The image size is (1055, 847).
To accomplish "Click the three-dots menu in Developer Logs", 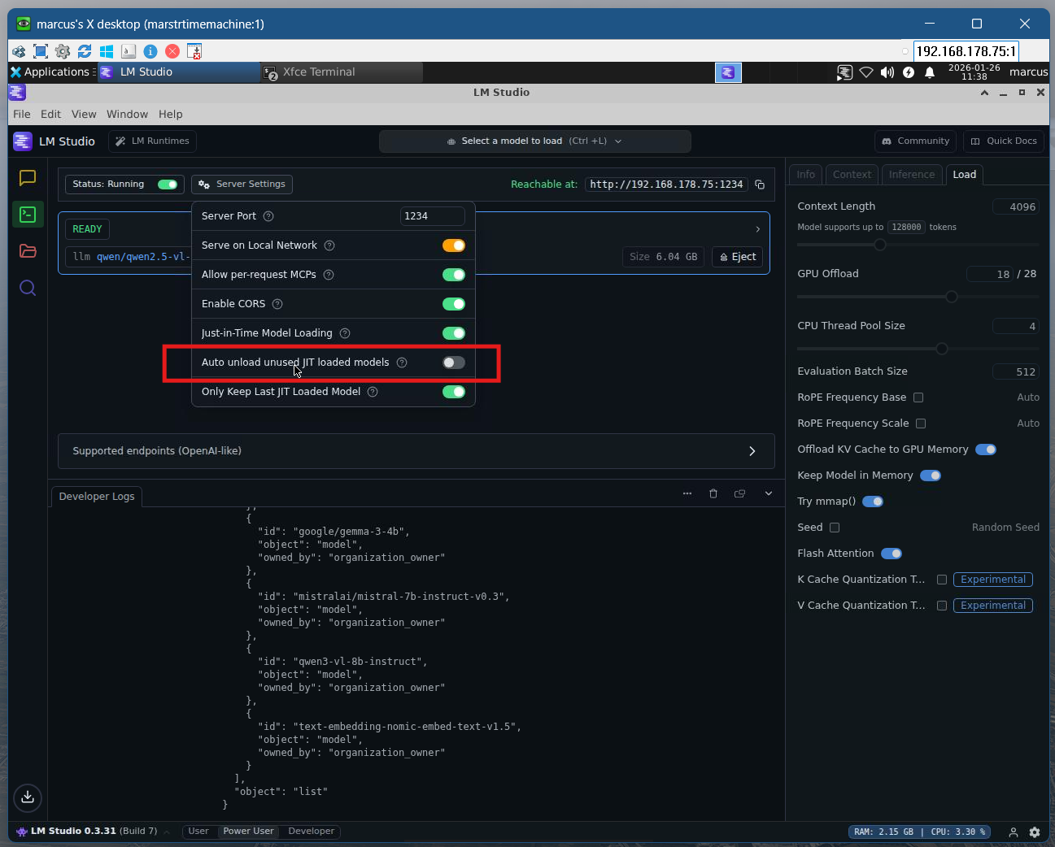I will tap(687, 493).
